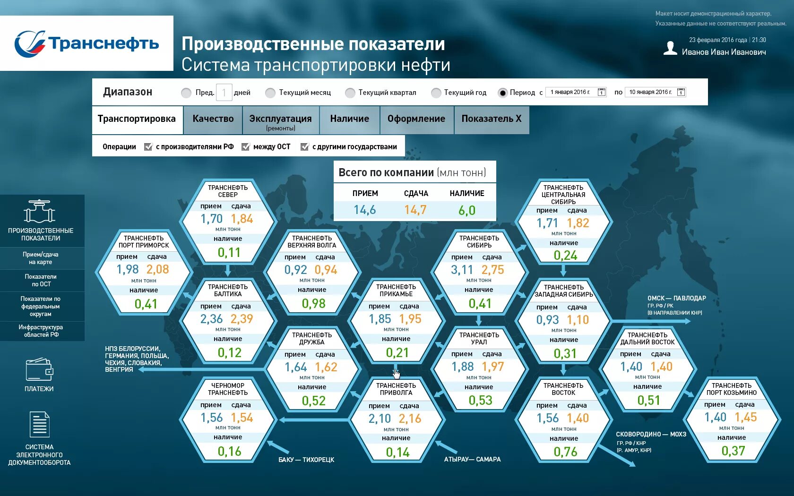The image size is (794, 496).
Task: Select the Транснефть Порт Козьмино hexagon
Action: click(x=732, y=420)
